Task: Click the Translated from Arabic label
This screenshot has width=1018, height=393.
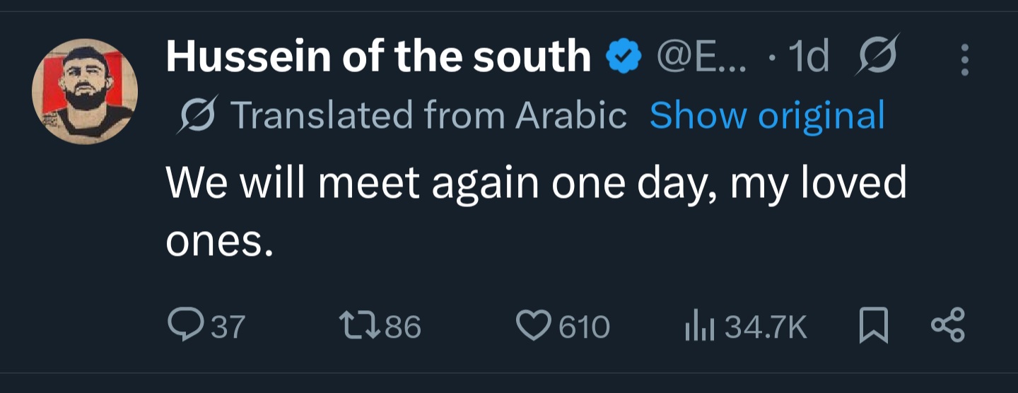Action: click(x=428, y=115)
